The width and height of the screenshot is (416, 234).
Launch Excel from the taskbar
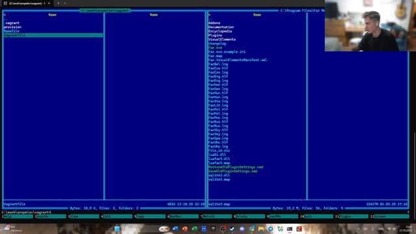pyautogui.click(x=194, y=229)
